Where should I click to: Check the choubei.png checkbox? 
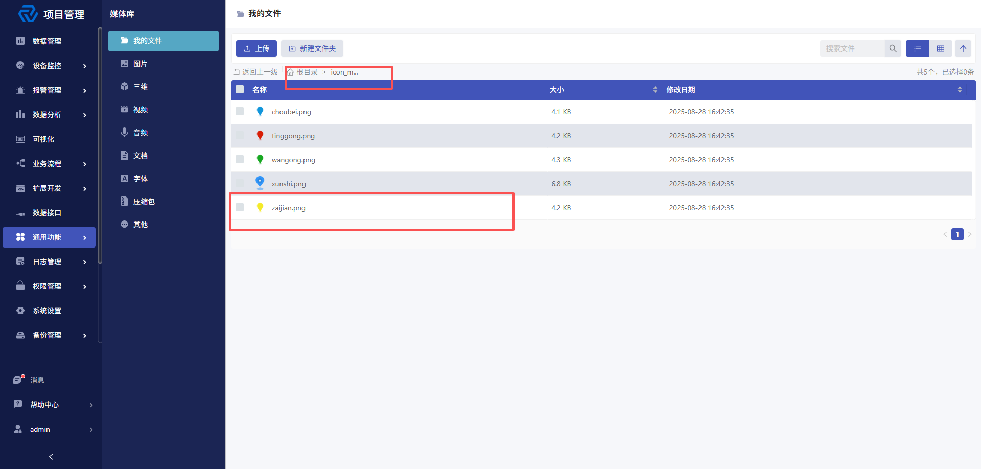coord(240,111)
